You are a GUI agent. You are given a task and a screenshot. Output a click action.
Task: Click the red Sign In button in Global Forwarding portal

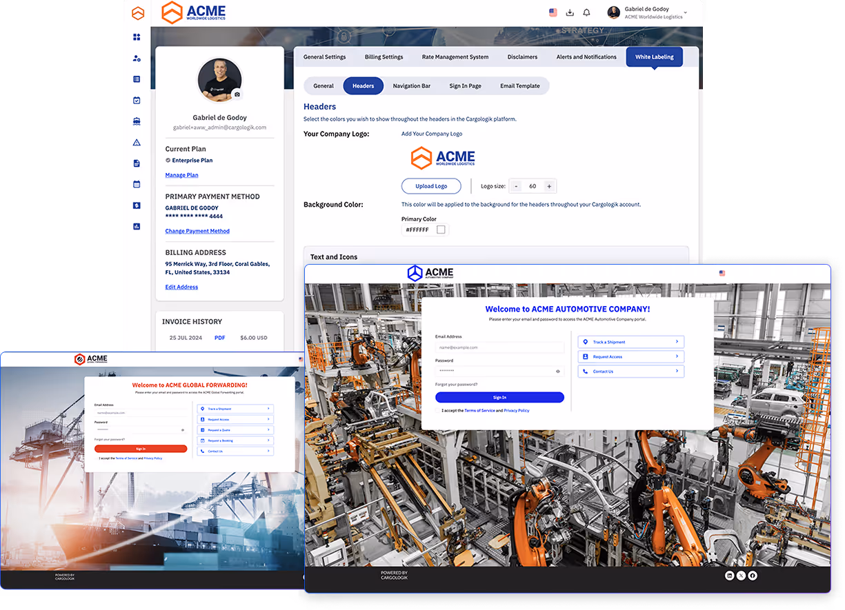click(x=141, y=449)
